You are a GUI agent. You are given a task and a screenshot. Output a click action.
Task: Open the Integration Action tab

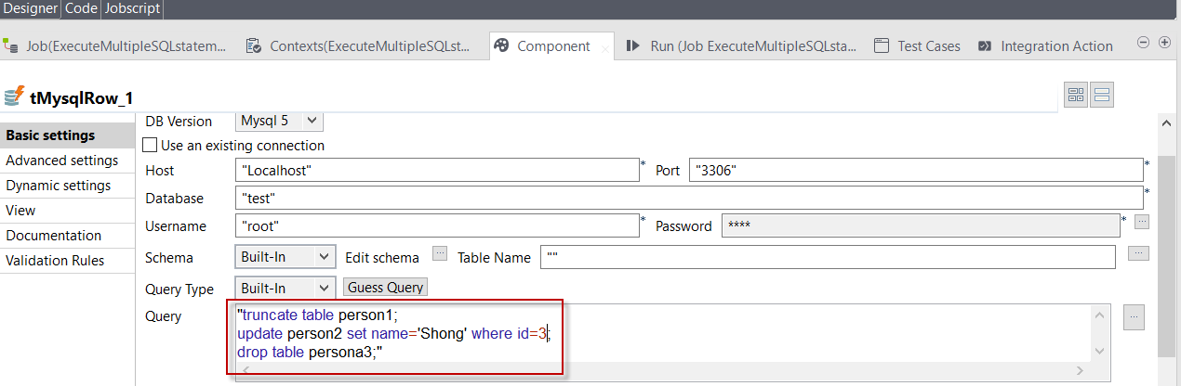[x=1044, y=45]
